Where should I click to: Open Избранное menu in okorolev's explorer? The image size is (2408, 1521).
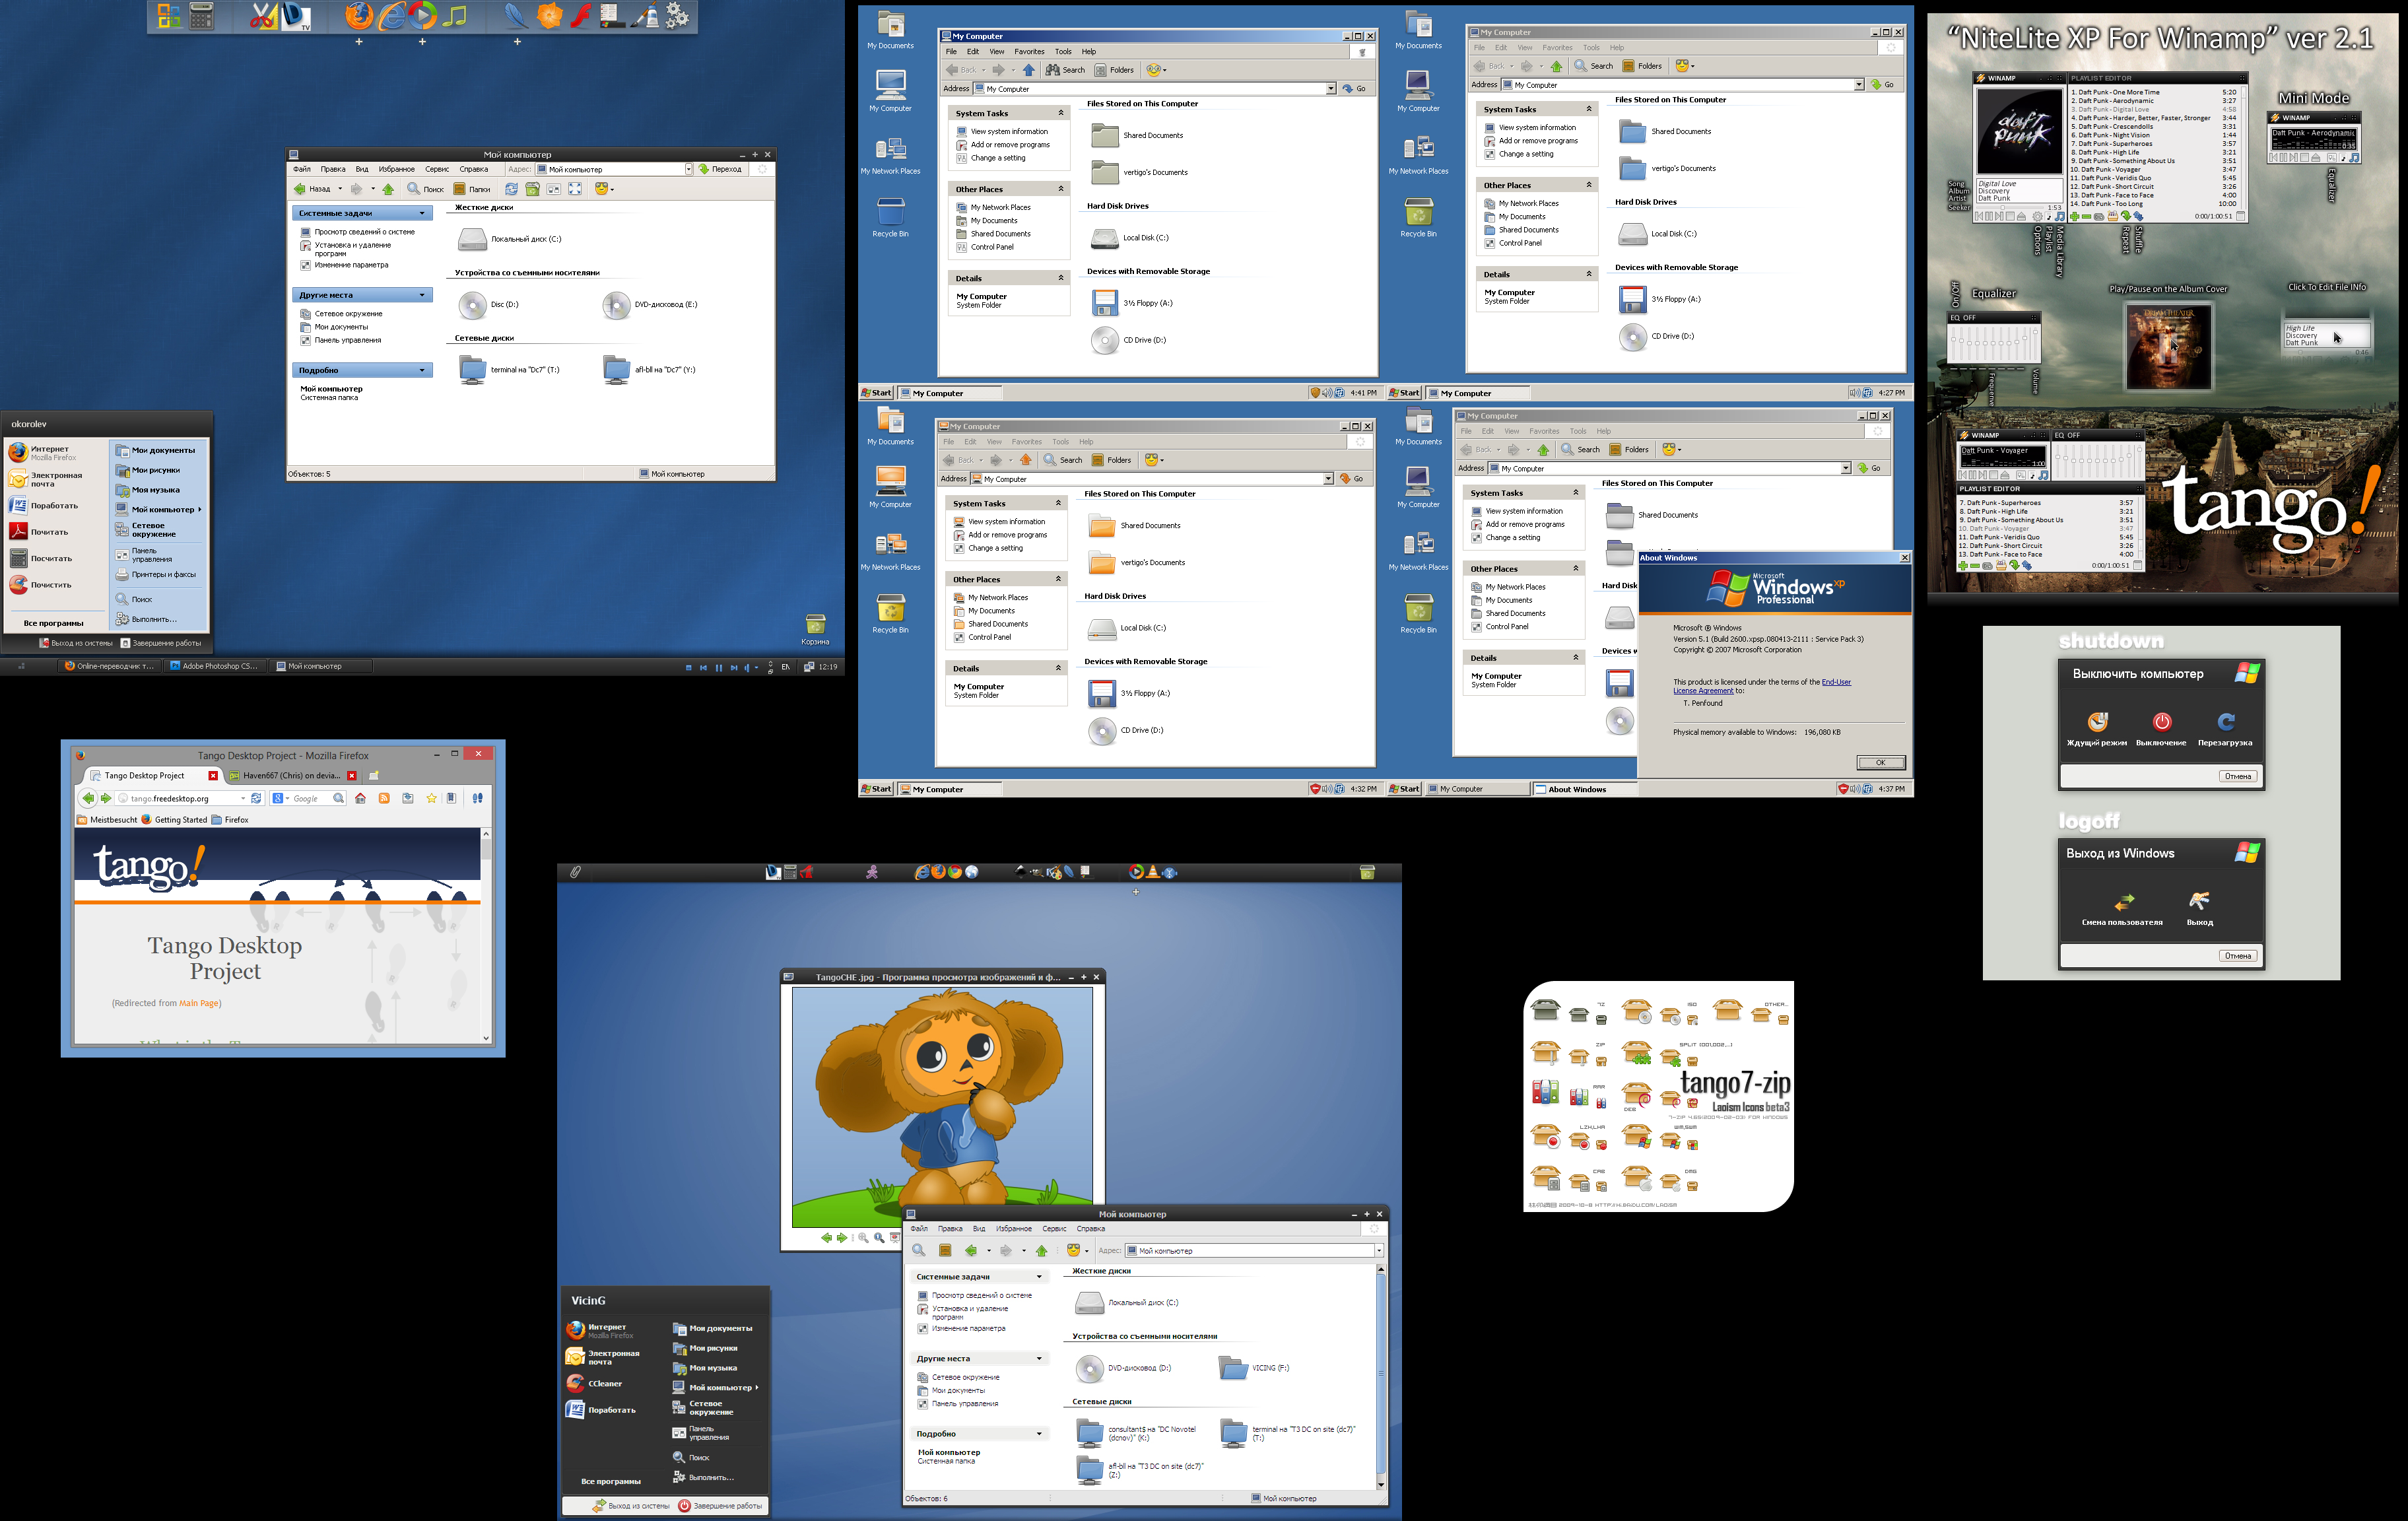point(396,169)
